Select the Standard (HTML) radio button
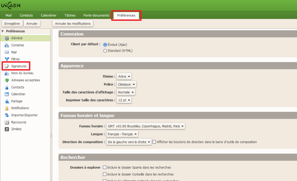 click(105, 51)
